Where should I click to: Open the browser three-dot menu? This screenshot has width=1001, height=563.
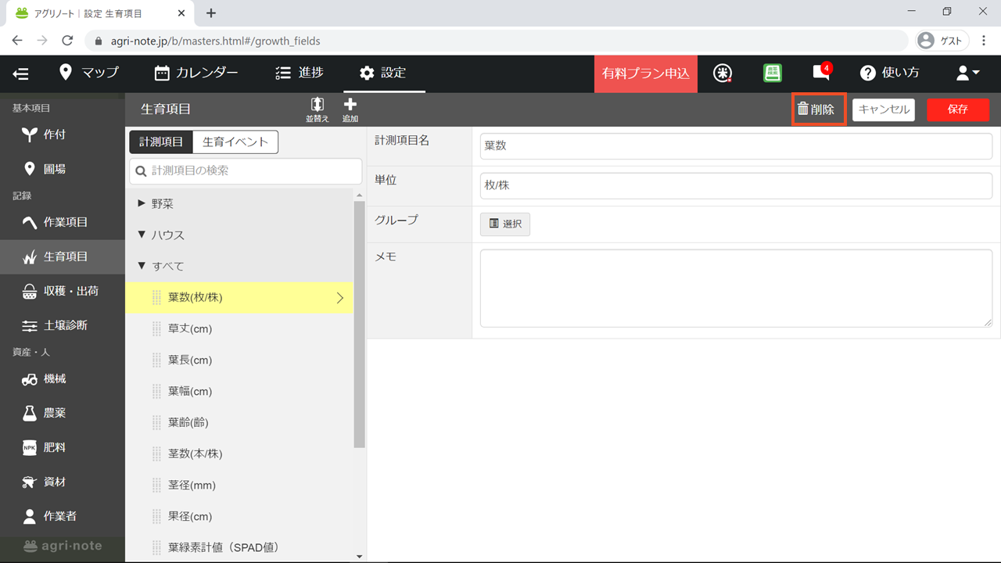tap(985, 41)
